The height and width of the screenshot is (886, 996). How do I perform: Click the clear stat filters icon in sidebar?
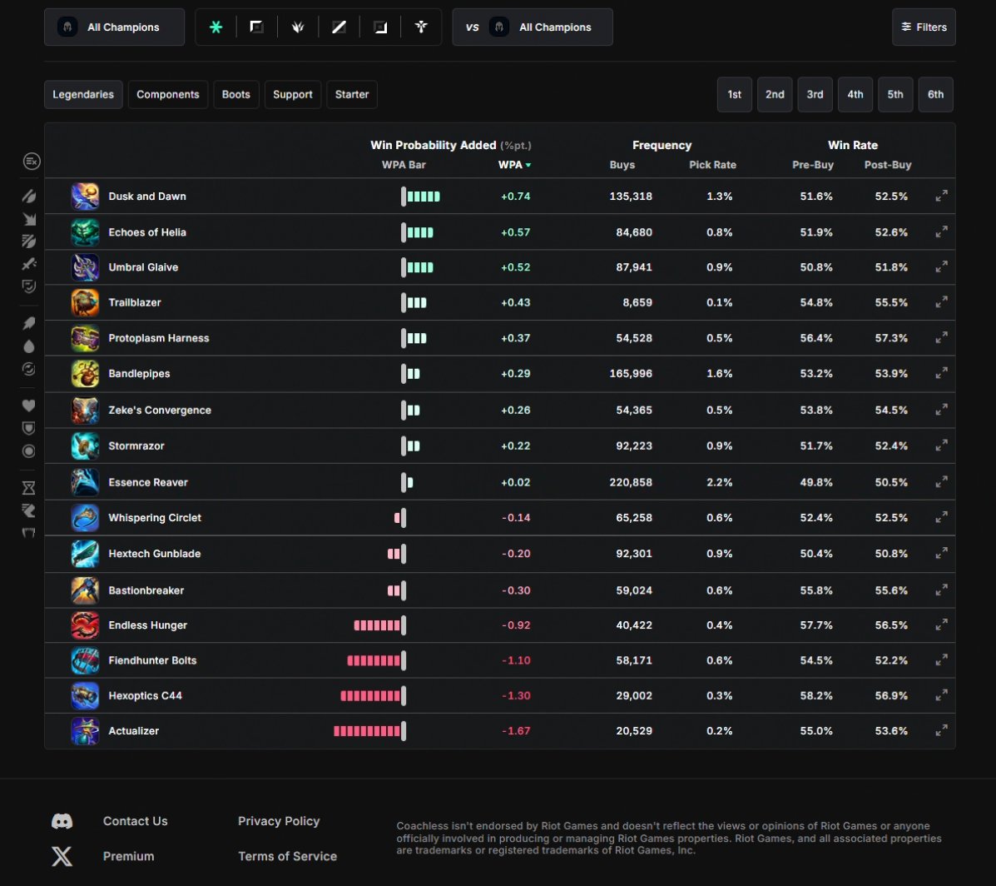pyautogui.click(x=32, y=162)
